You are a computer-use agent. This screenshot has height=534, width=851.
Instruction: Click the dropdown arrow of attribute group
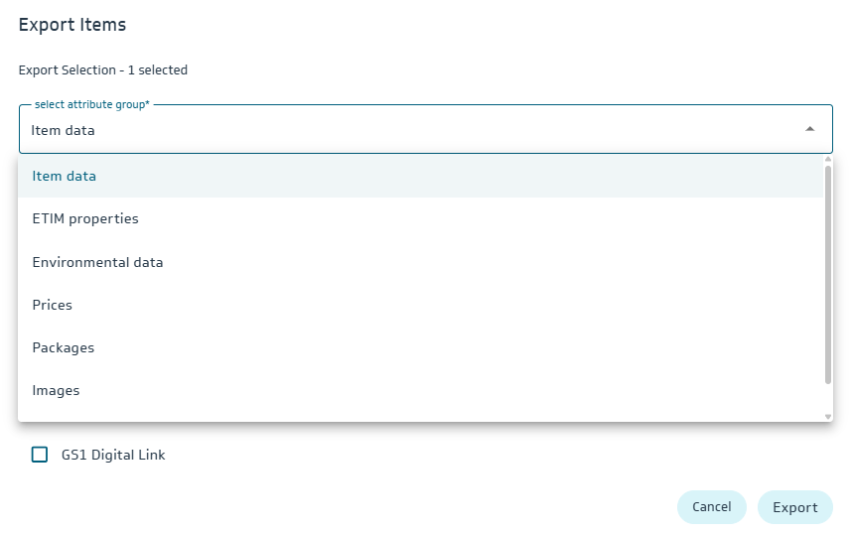(x=810, y=129)
